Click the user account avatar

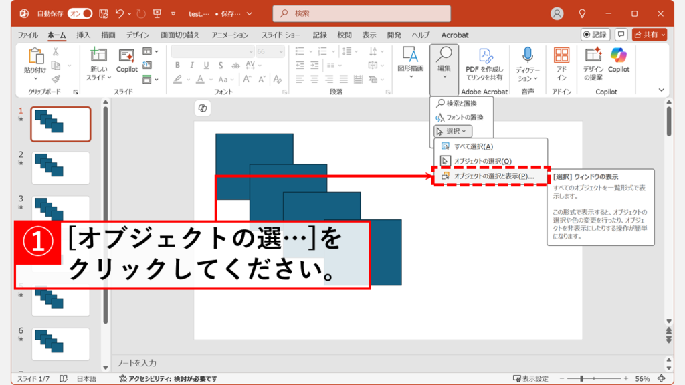pyautogui.click(x=557, y=13)
